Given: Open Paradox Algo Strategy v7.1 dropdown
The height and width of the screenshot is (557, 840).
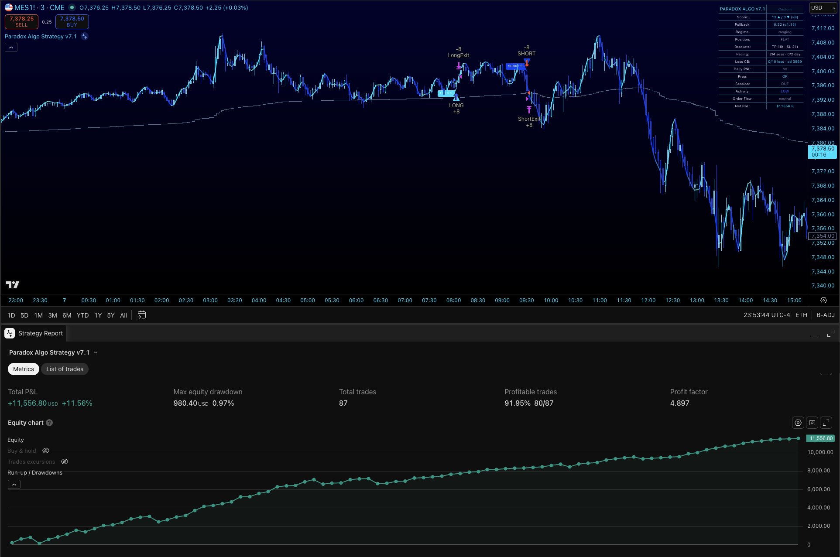Looking at the screenshot, I should coord(53,352).
